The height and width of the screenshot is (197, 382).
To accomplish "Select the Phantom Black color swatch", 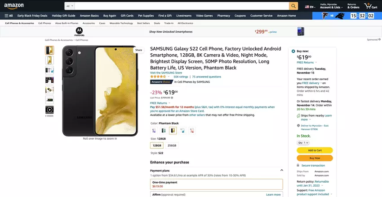I will (x=173, y=131).
